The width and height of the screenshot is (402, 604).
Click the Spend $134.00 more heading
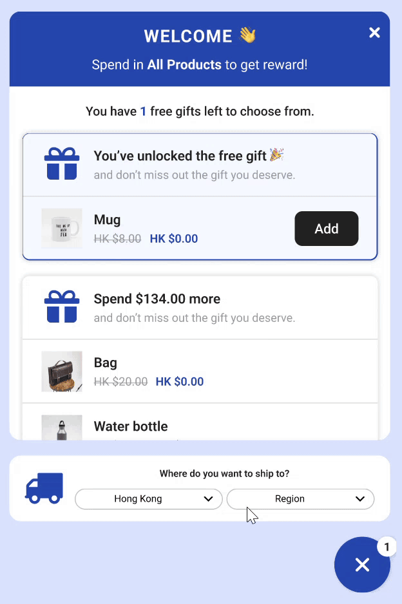157,299
